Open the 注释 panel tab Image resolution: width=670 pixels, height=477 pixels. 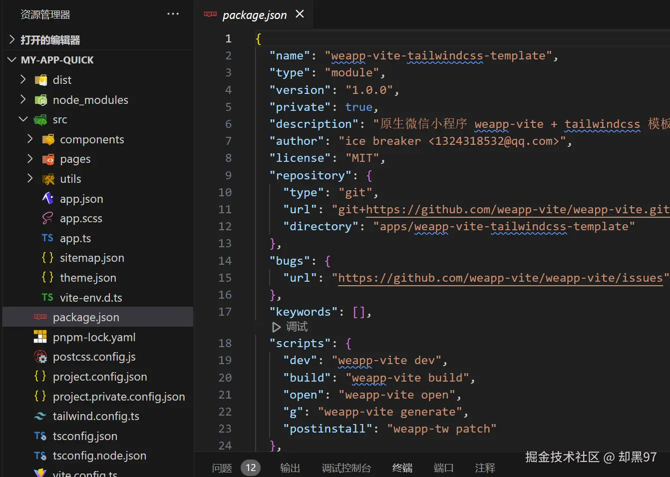485,468
